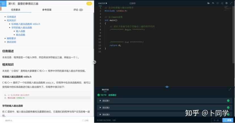Click the comment input box at bottom

[41, 120]
